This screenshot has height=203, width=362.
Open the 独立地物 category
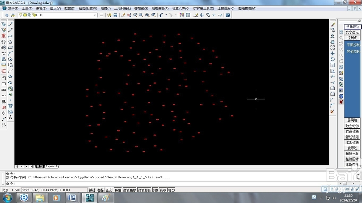coord(352,126)
